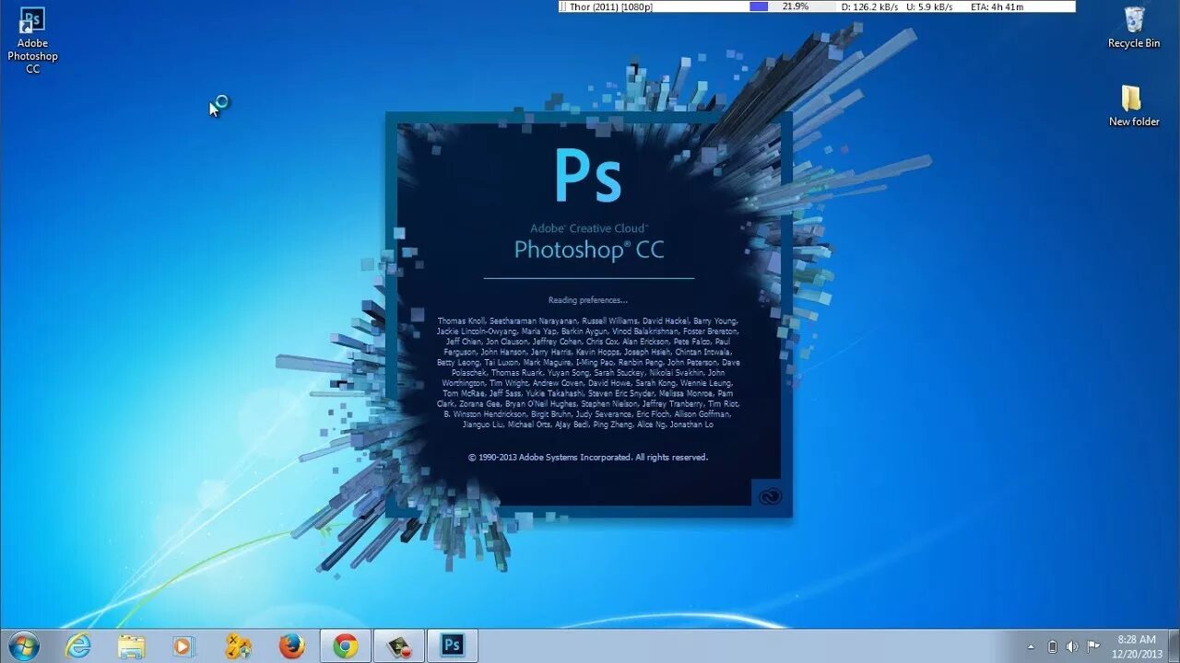Click the 'ETA: 4h 41m' text

pyautogui.click(x=997, y=6)
